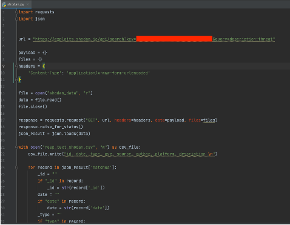The width and height of the screenshot is (290, 225).
Task: Click the 'url' variable on its assignment line
Action: pos(22,39)
